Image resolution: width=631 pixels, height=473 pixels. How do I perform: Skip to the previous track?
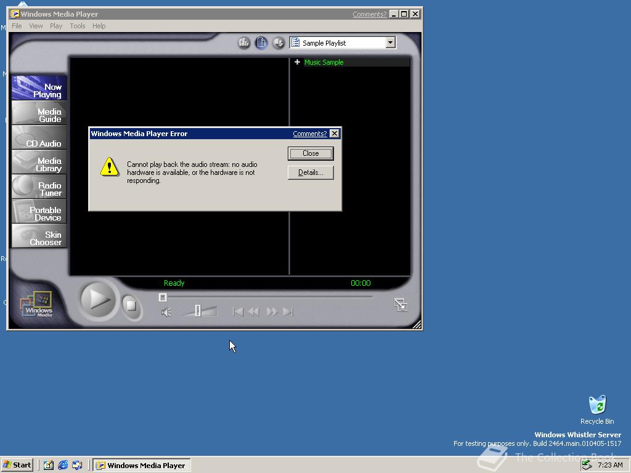click(238, 312)
